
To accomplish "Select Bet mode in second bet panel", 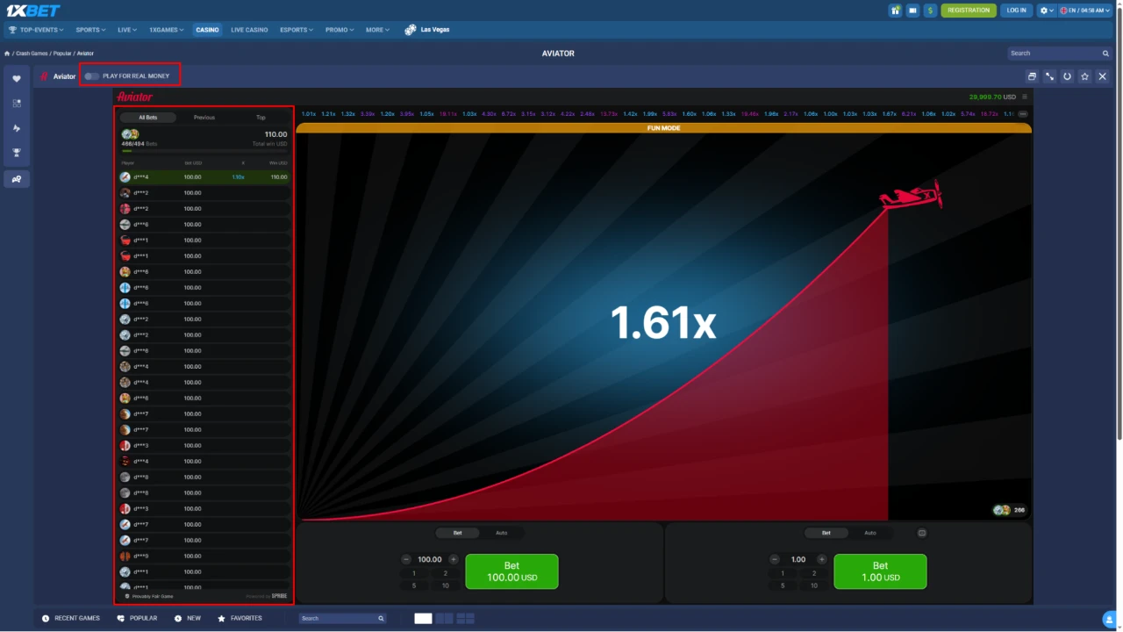I will coord(826,533).
